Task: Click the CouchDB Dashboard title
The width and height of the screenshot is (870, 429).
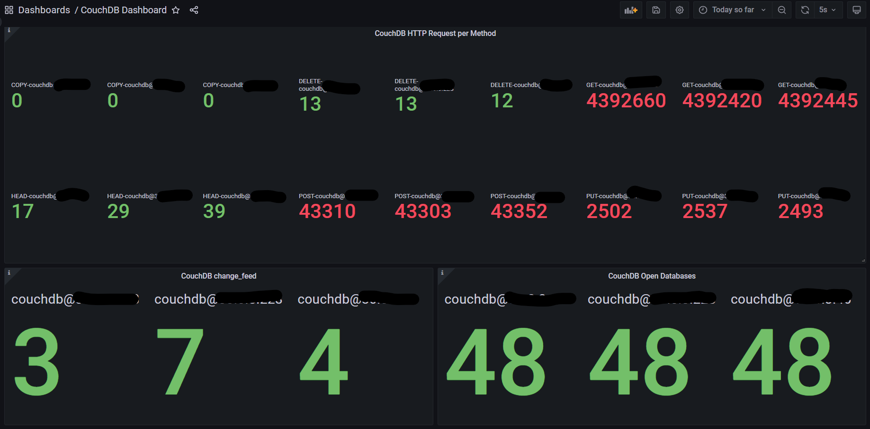Action: [x=124, y=10]
